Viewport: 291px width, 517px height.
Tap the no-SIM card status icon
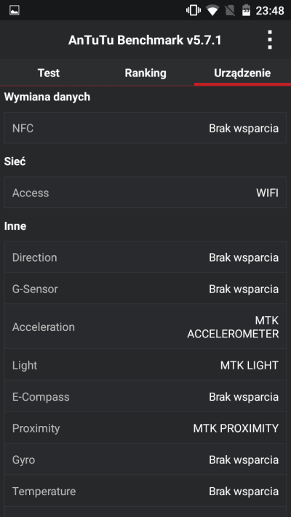click(x=230, y=11)
